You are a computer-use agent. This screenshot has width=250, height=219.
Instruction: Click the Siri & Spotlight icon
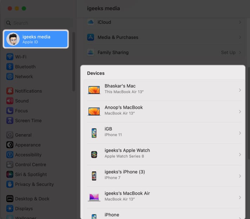(10, 174)
